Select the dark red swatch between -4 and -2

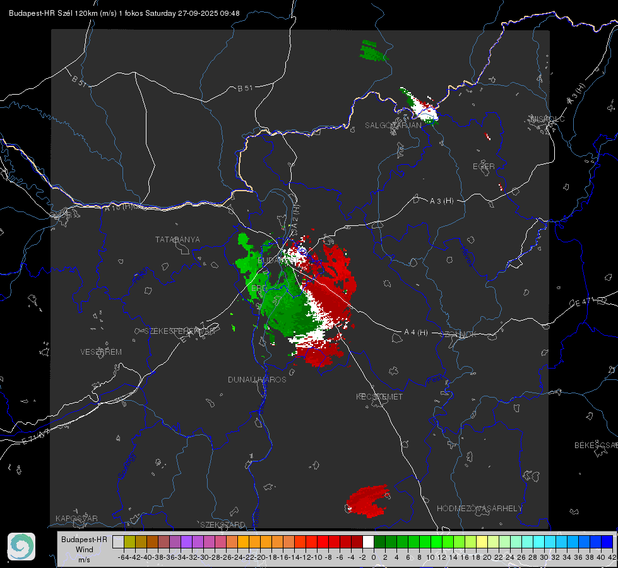click(357, 542)
